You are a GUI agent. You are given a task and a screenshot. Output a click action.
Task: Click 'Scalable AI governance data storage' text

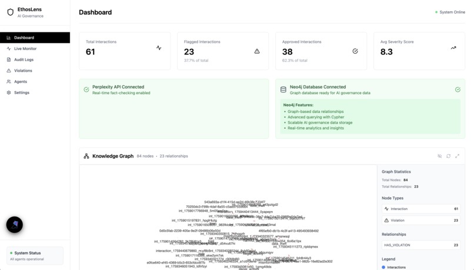click(x=320, y=122)
